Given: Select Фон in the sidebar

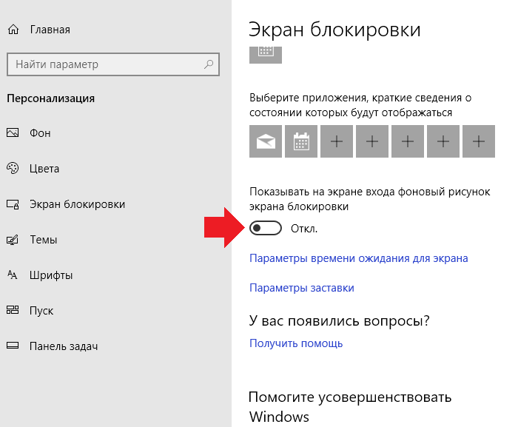Looking at the screenshot, I should [40, 133].
